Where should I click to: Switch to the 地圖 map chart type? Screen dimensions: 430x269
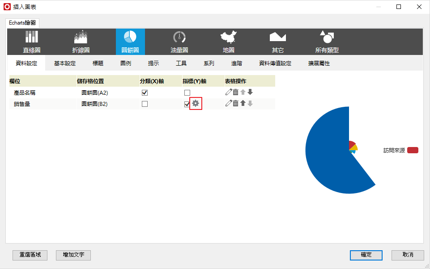click(229, 42)
